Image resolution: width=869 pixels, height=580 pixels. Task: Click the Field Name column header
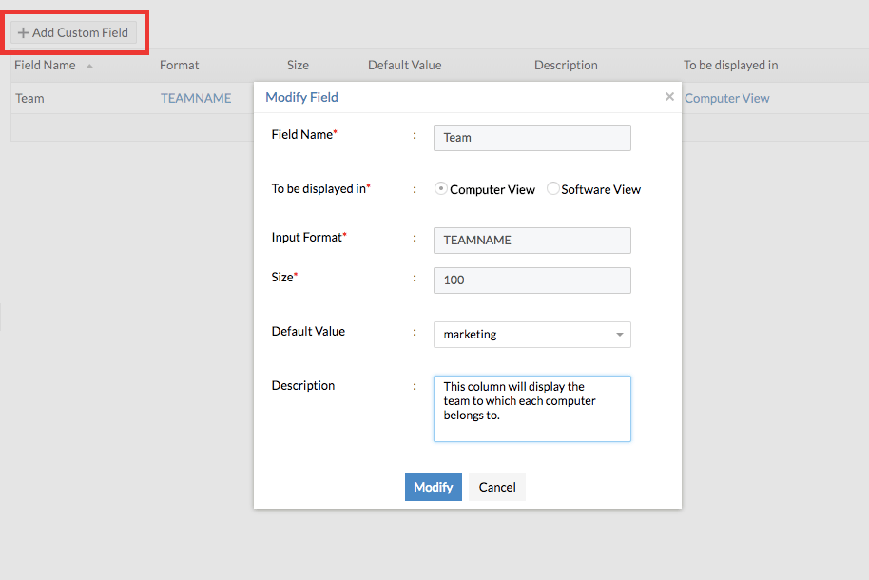click(x=45, y=65)
